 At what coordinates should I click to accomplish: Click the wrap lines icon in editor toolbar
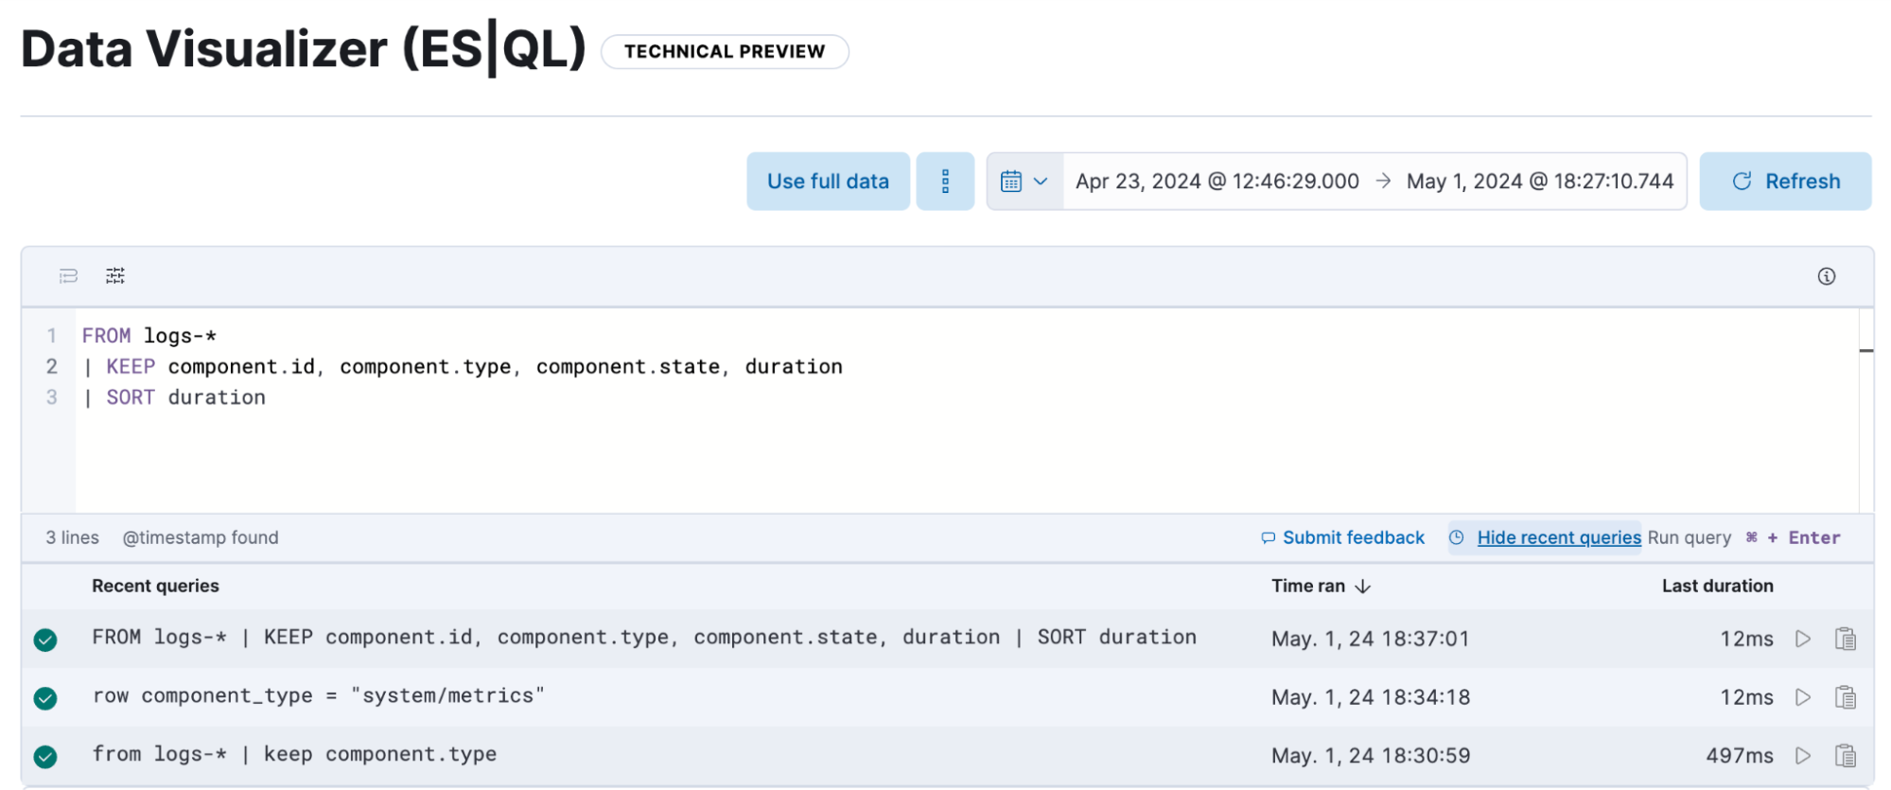(x=68, y=276)
